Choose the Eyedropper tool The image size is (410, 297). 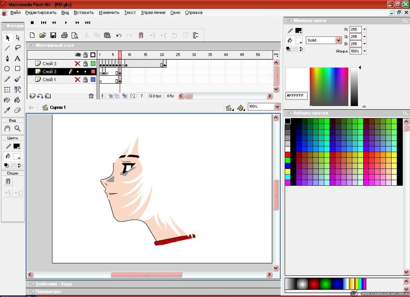7,110
